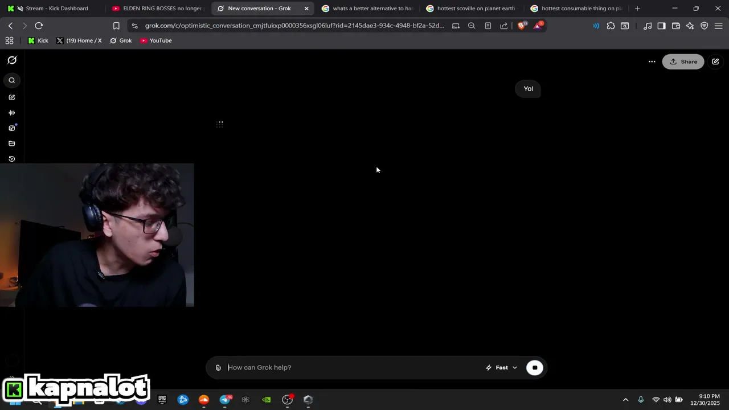Open Brave VPN shield icon

705,26
